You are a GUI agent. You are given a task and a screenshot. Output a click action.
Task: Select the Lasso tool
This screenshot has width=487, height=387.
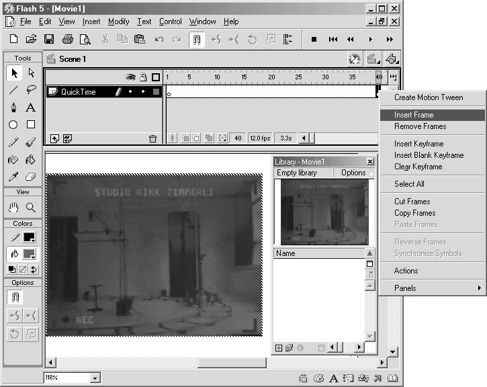click(x=31, y=90)
